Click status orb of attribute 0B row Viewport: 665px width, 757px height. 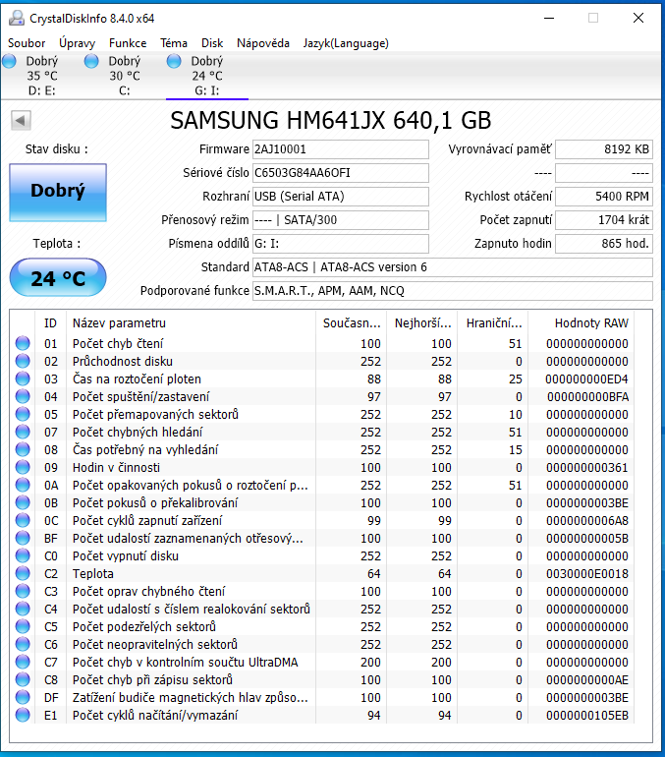pos(23,502)
